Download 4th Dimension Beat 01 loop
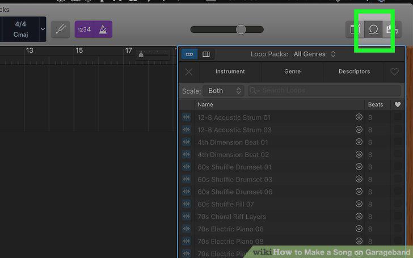 click(x=359, y=142)
